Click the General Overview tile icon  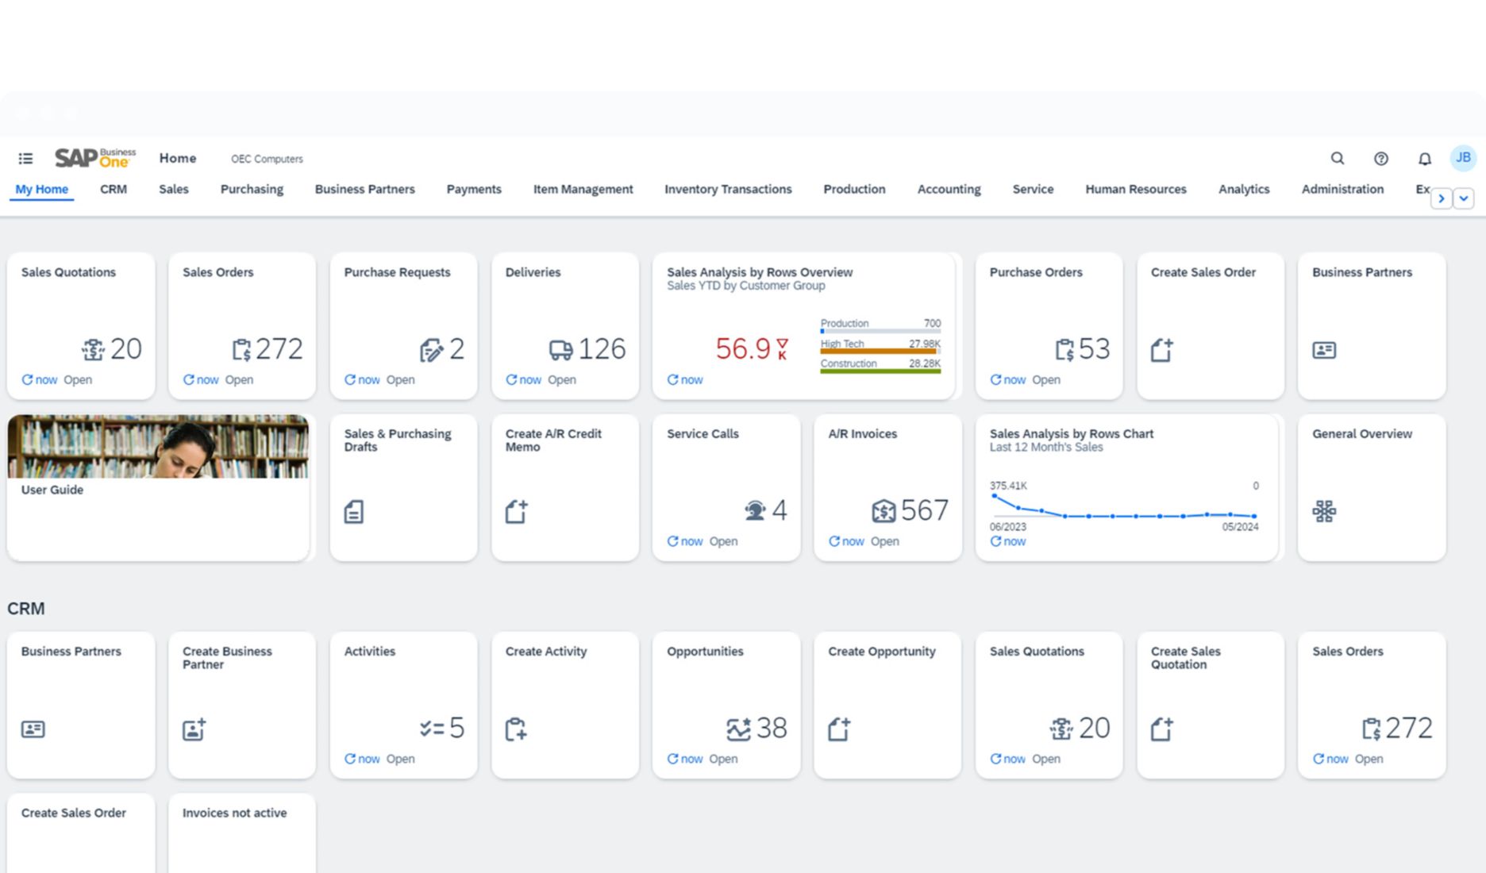coord(1324,511)
